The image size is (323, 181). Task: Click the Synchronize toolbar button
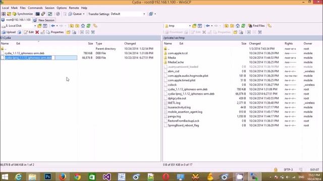pos(23,14)
